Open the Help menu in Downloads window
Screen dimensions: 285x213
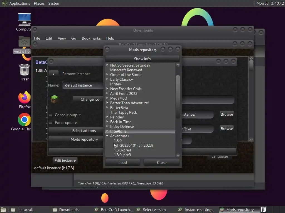coord(110,38)
